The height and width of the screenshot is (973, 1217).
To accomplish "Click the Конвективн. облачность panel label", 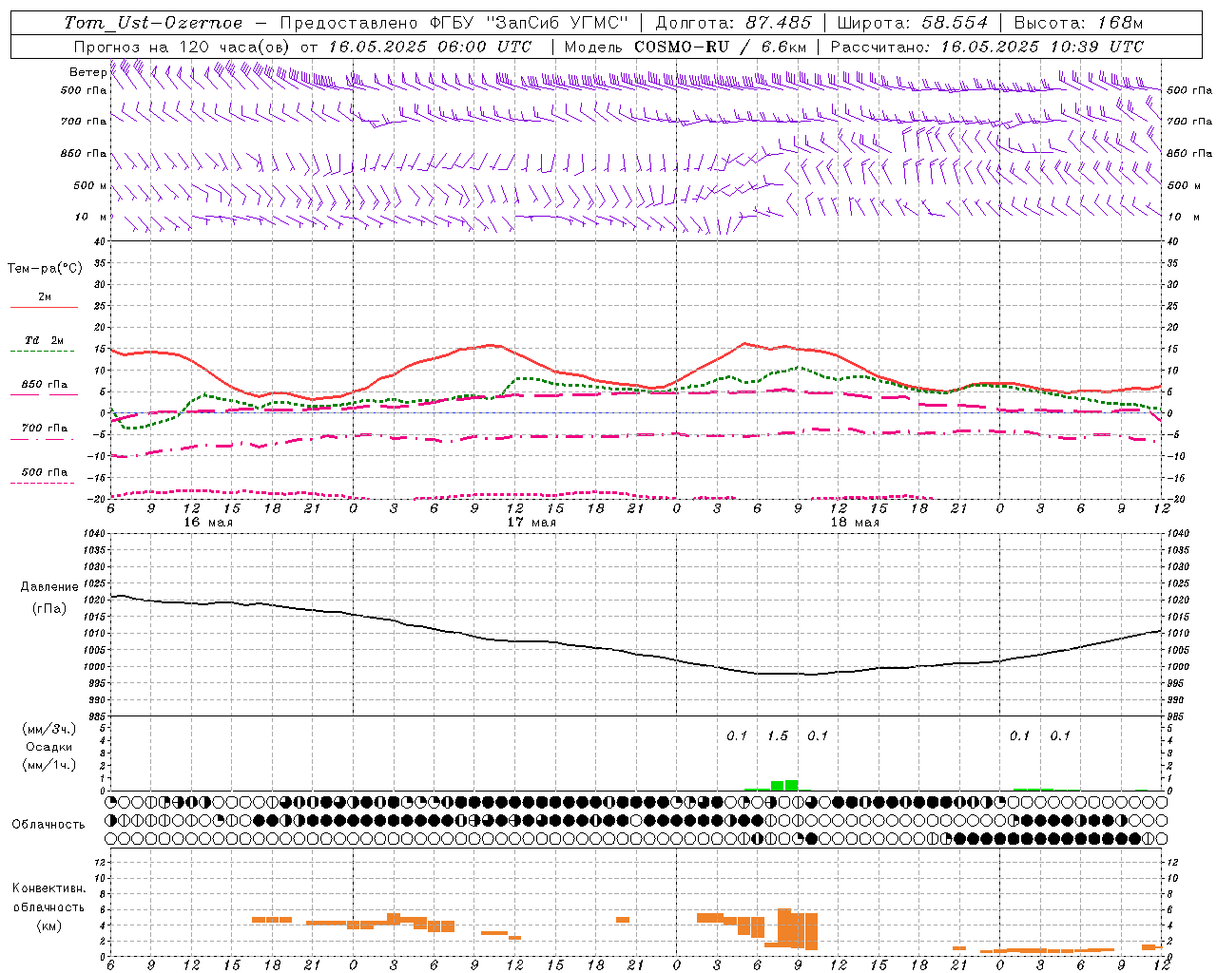I will point(48,898).
